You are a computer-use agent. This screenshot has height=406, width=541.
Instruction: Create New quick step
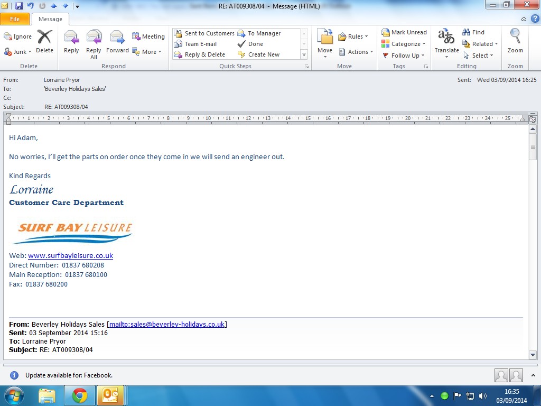coord(258,54)
